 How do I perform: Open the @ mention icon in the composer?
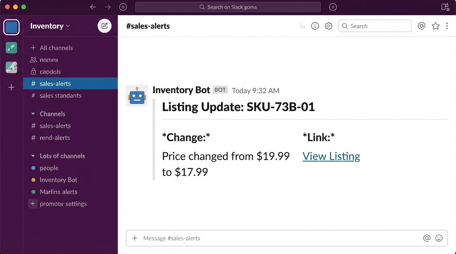click(x=427, y=238)
